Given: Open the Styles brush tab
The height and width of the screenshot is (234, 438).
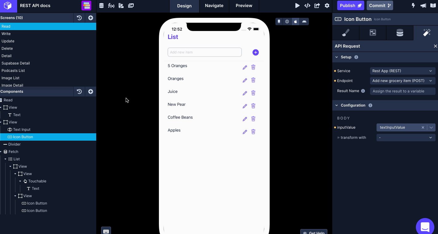Looking at the screenshot, I should pos(346,33).
